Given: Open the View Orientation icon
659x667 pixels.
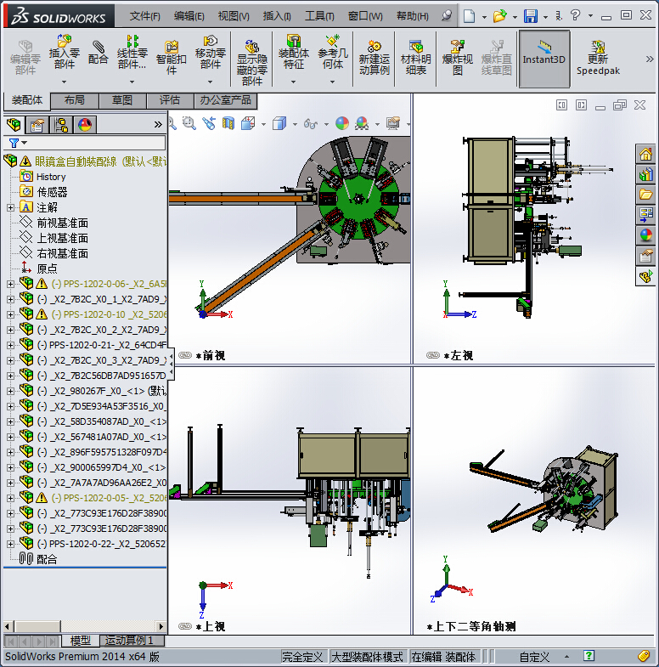Looking at the screenshot, I should 248,123.
